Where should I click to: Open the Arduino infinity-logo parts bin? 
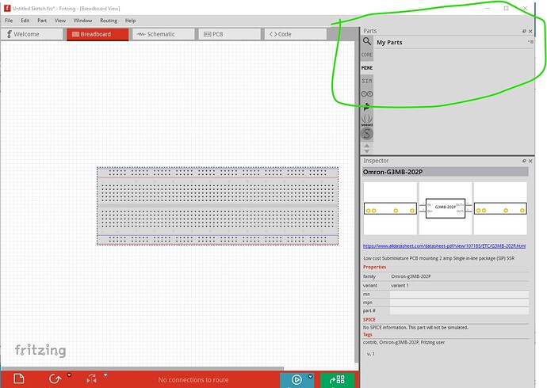(366, 93)
